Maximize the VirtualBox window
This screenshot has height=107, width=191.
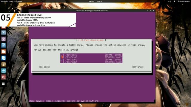pyautogui.click(x=150, y=10)
